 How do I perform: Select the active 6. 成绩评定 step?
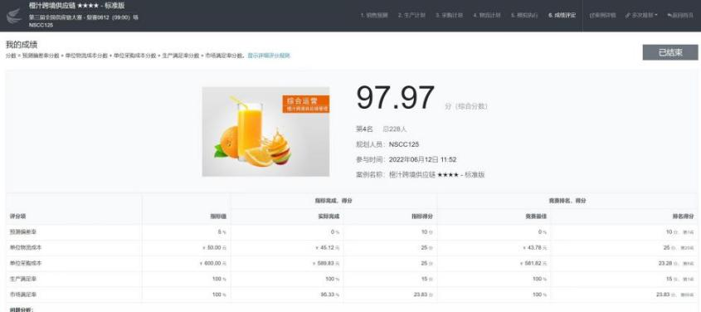coord(562,15)
